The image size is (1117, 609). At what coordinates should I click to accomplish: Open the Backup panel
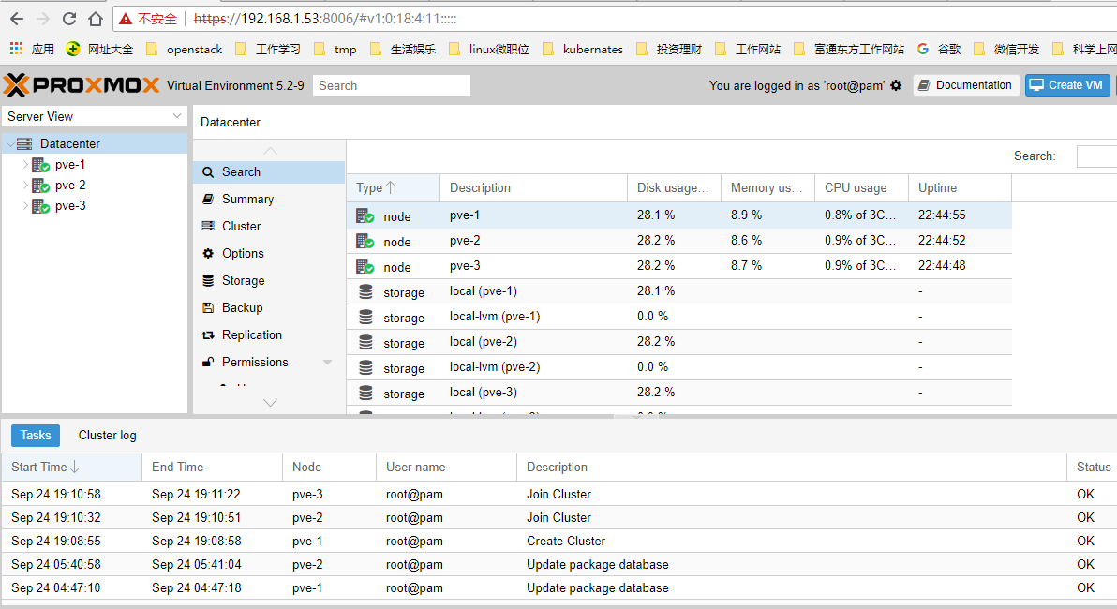tap(242, 307)
